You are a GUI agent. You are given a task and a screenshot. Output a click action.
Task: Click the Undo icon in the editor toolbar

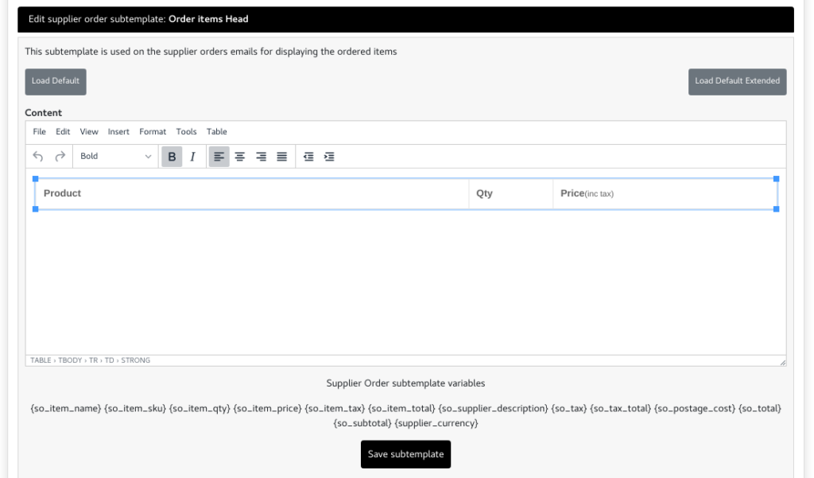click(x=37, y=156)
